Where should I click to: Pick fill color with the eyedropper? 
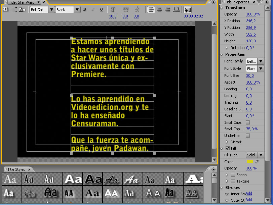[x=258, y=162]
